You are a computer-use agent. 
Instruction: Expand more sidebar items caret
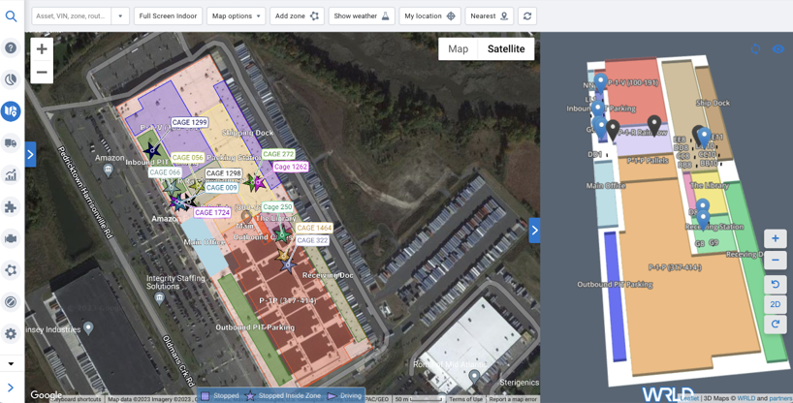coord(11,363)
